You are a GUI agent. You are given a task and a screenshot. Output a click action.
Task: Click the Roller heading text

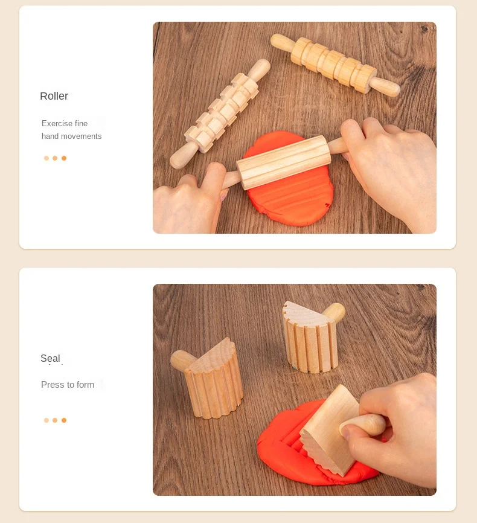54,96
